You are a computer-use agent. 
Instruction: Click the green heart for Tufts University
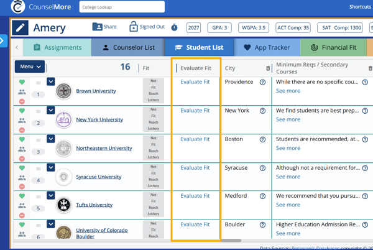22,197
